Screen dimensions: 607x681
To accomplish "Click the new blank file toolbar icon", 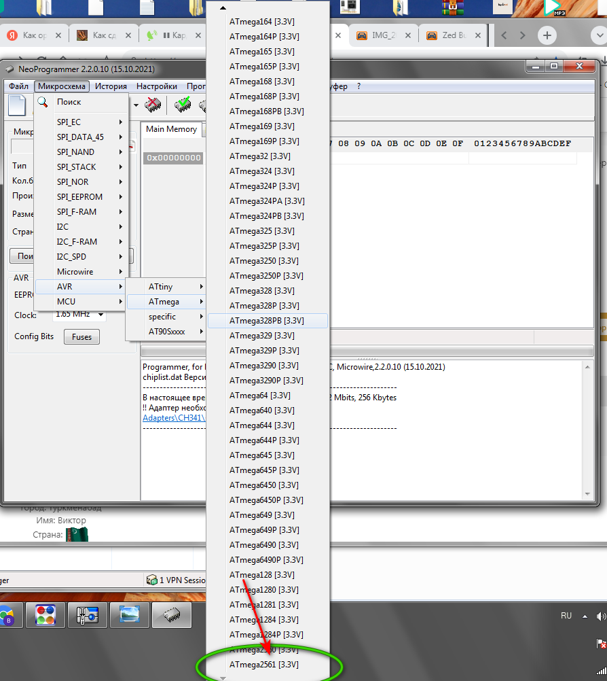I will coord(17,105).
